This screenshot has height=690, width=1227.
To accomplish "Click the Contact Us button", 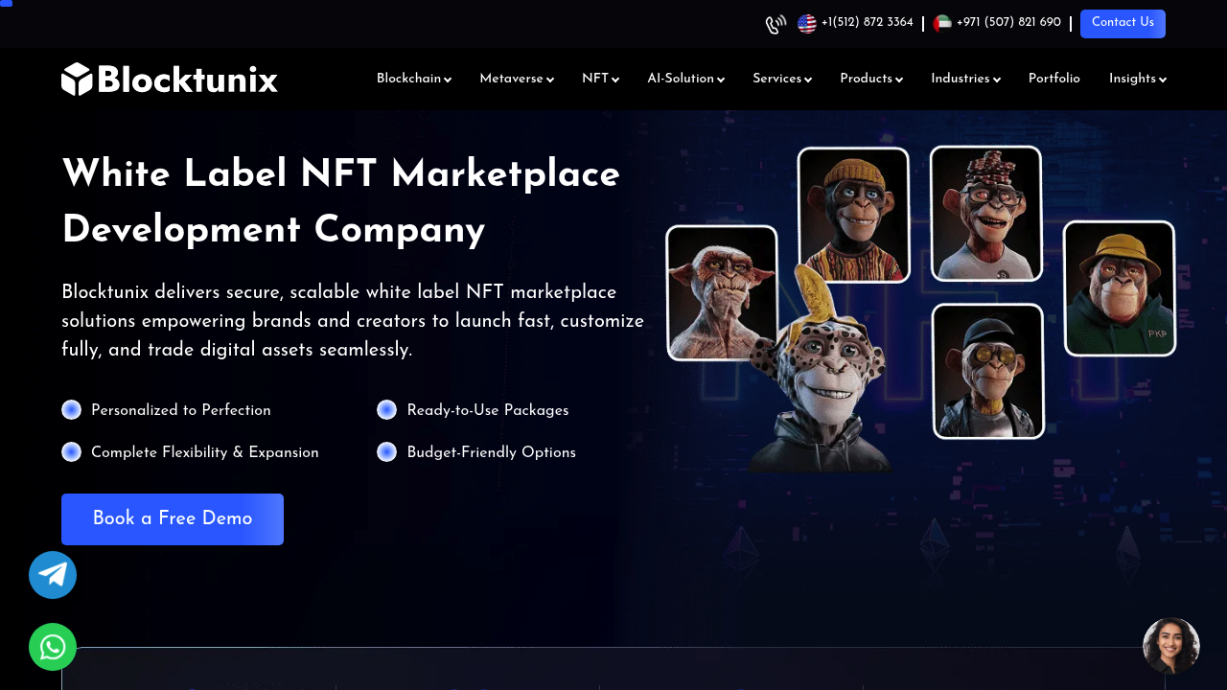I will (x=1123, y=24).
